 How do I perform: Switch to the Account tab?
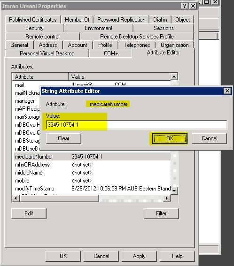(78, 45)
